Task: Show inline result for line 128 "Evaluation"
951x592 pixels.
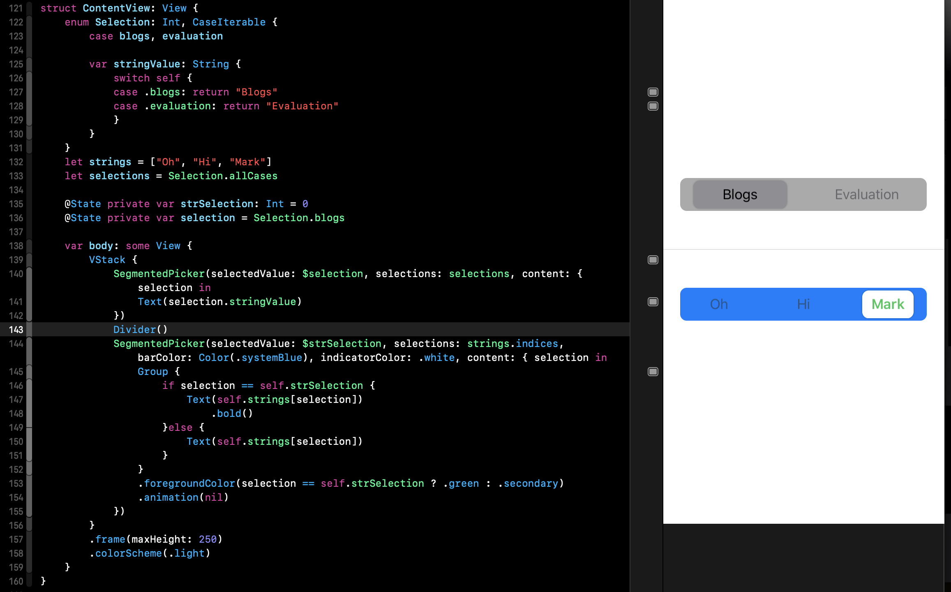Action: pos(653,106)
